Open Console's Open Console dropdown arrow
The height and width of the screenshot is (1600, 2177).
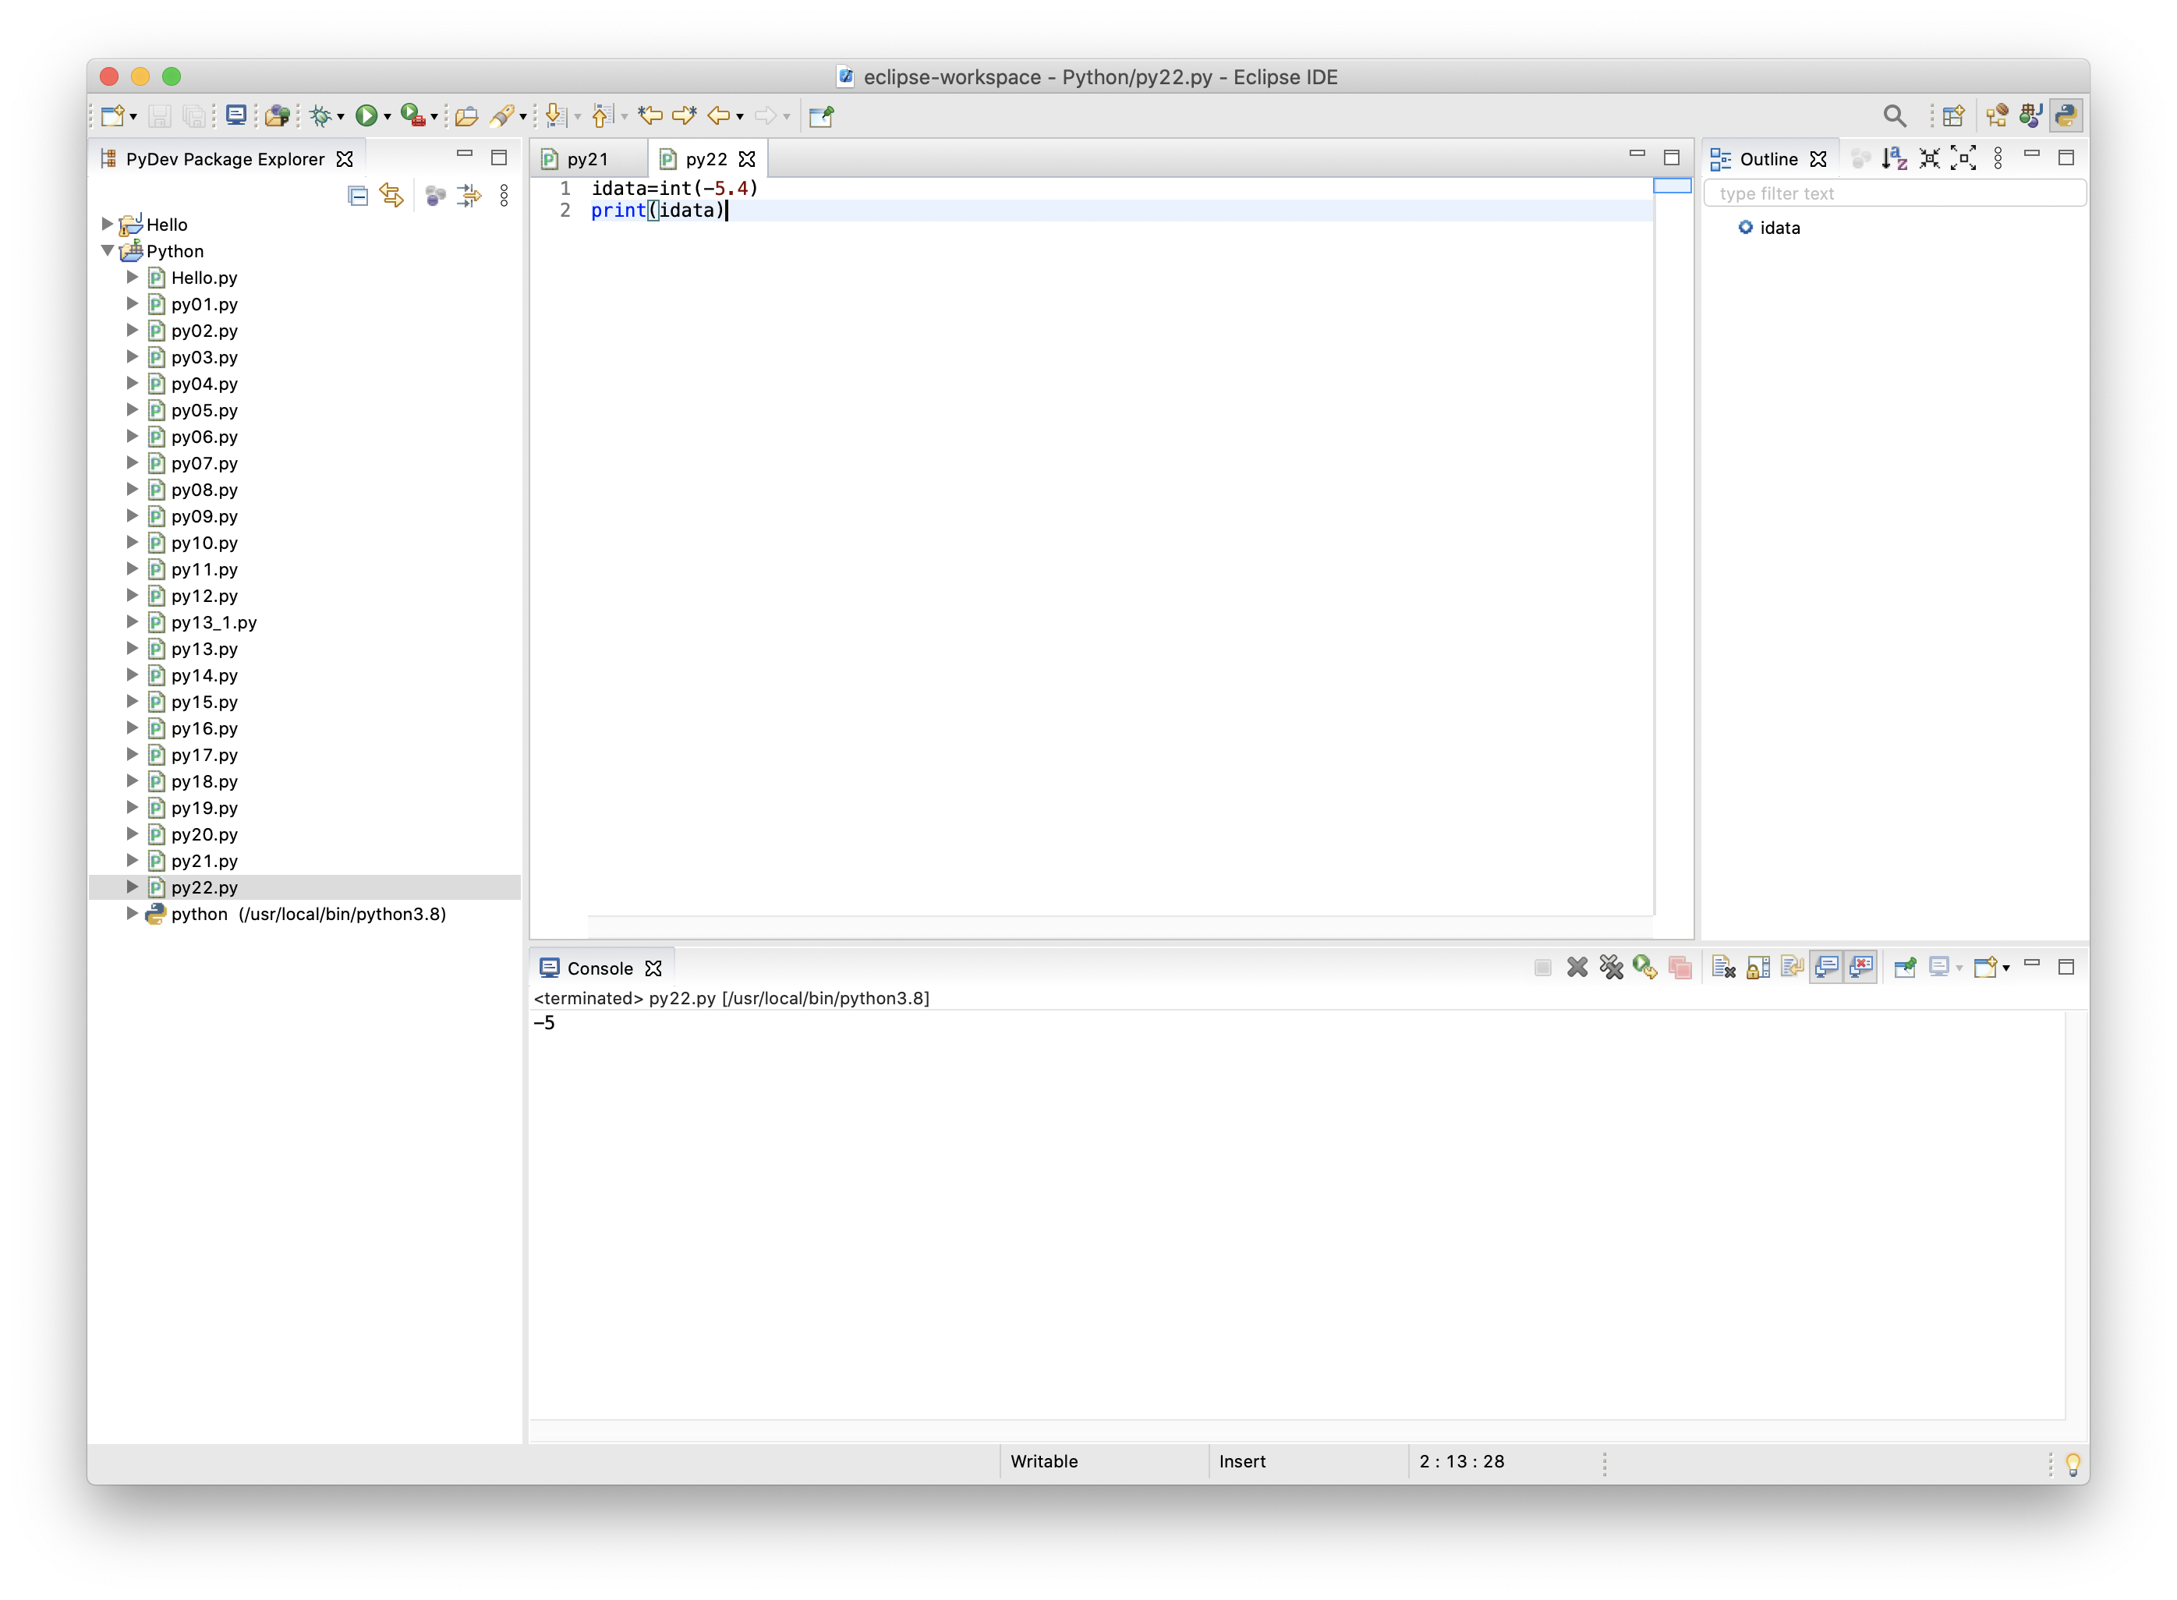click(2005, 968)
